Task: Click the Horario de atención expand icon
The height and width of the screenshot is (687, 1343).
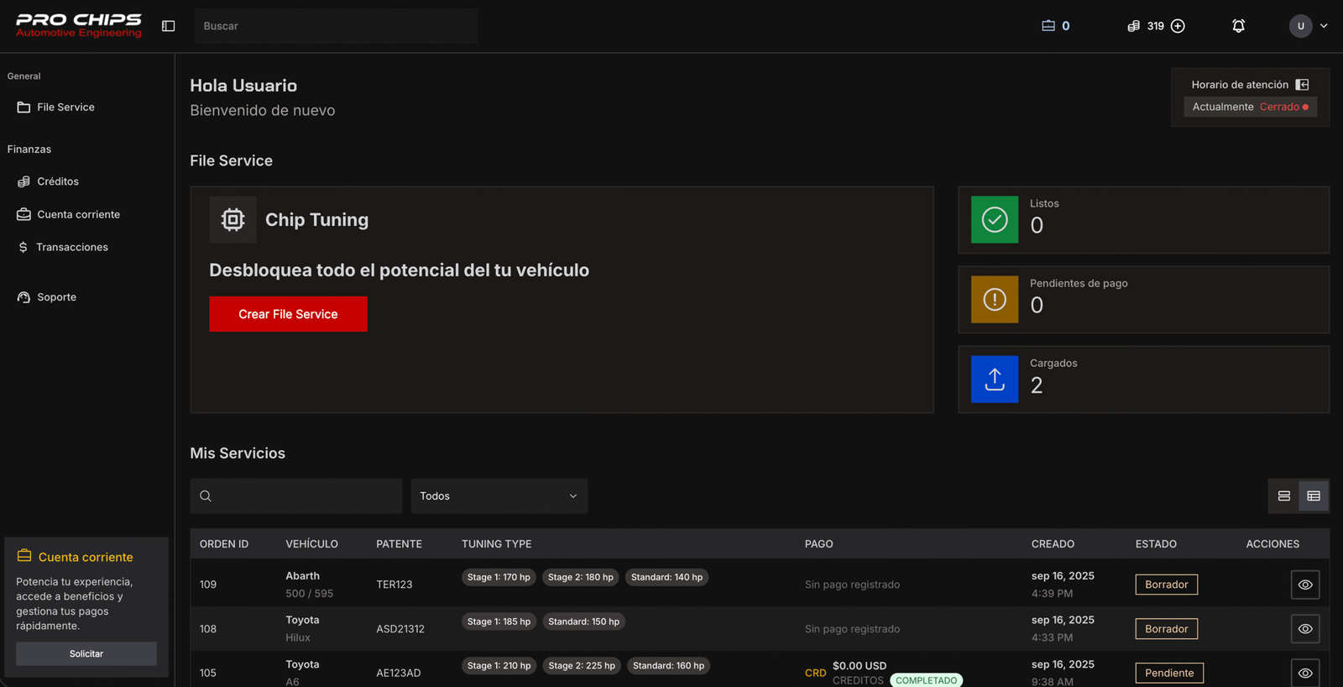Action: [1302, 85]
